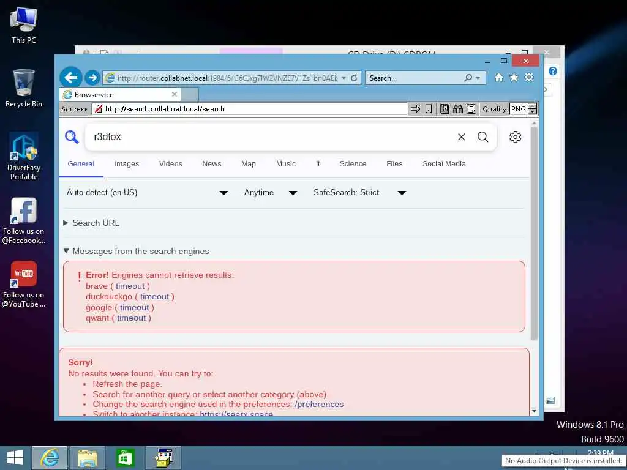
Task: Select the Files tab
Action: [394, 164]
